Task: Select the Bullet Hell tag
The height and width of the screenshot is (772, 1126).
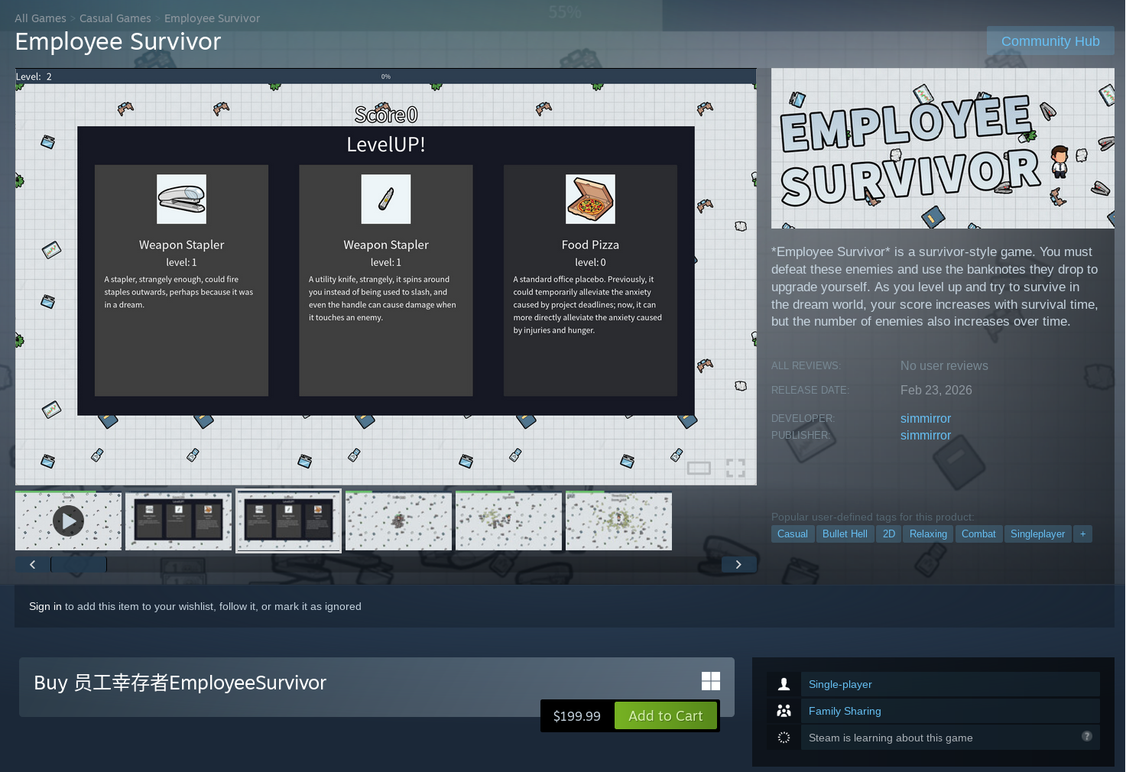Action: pos(845,534)
